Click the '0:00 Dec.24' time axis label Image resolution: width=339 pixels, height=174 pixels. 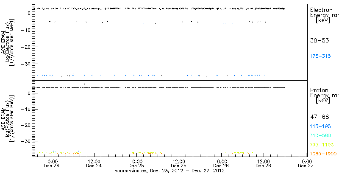tap(52, 164)
